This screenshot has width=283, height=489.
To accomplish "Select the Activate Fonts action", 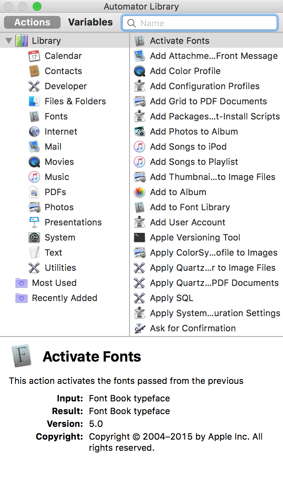I will pos(206,41).
